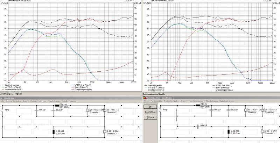Click the '2,20 mH' value label in left circuit
The image size is (280, 143).
[63, 104]
